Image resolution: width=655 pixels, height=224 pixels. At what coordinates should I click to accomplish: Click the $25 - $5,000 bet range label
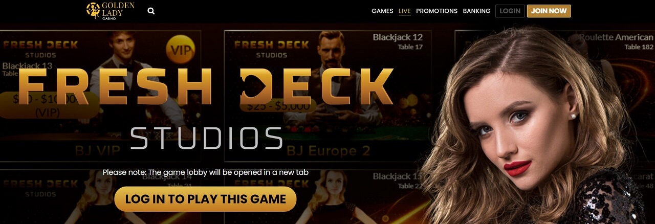tap(278, 106)
